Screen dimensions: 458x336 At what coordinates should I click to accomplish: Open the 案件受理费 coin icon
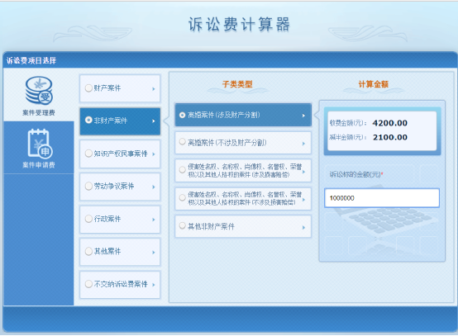click(x=39, y=91)
